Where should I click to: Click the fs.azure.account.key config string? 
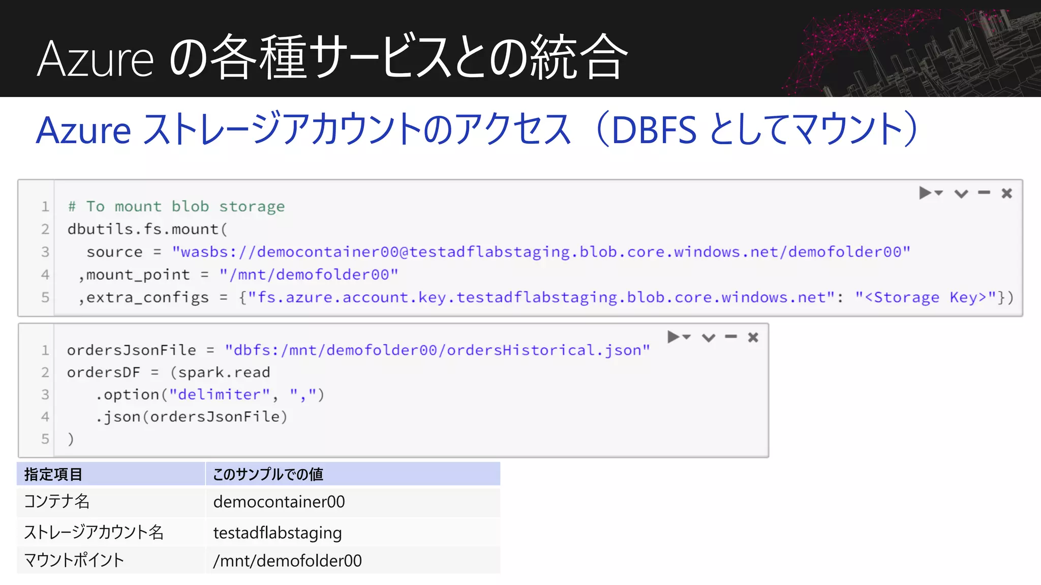[542, 298]
